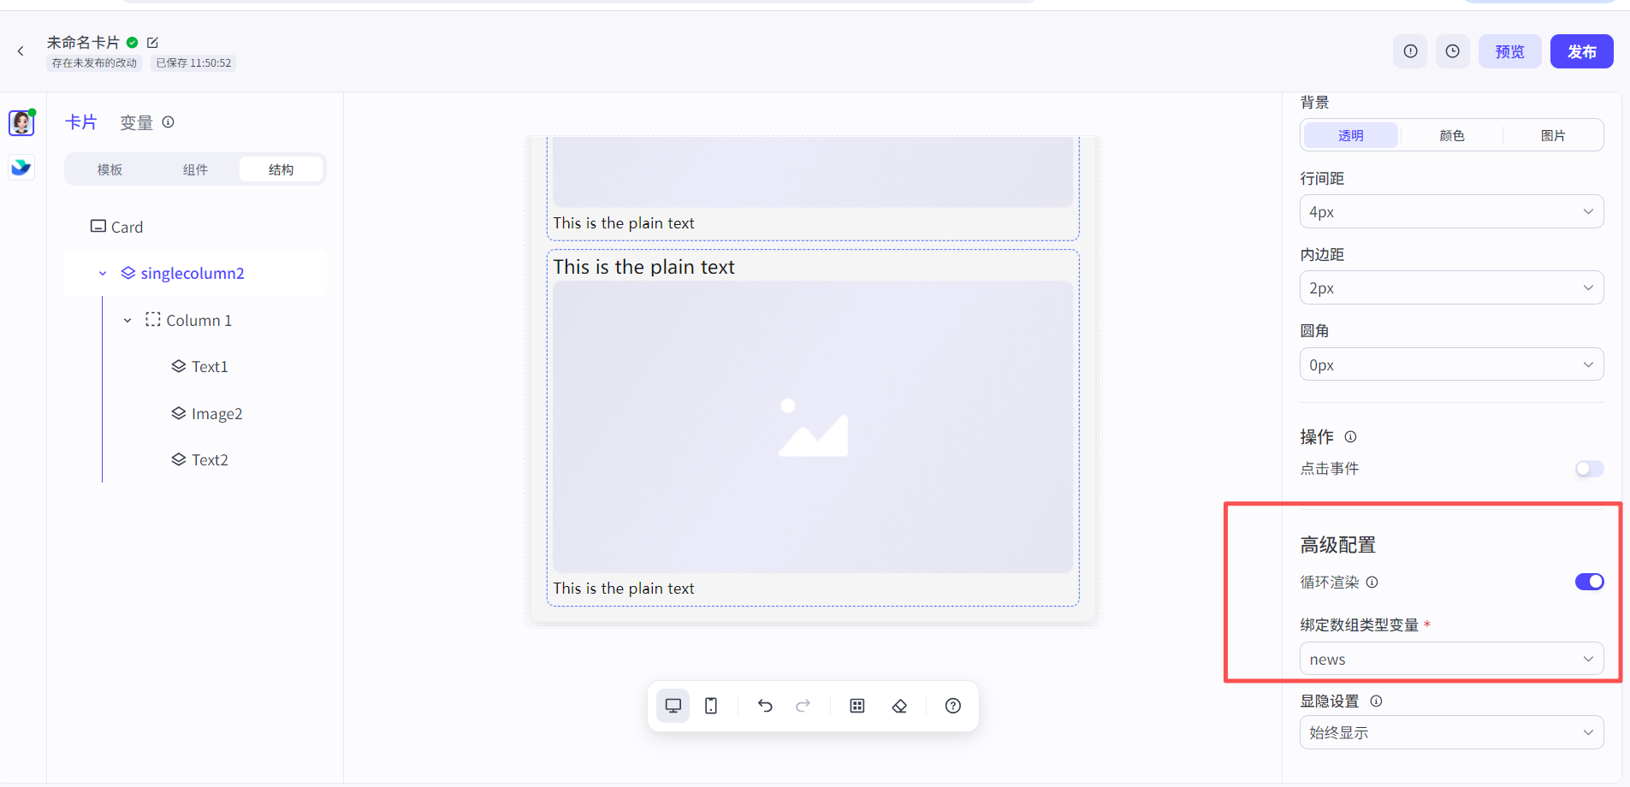Click the eraser clear icon
Image resolution: width=1630 pixels, height=787 pixels.
pos(899,706)
